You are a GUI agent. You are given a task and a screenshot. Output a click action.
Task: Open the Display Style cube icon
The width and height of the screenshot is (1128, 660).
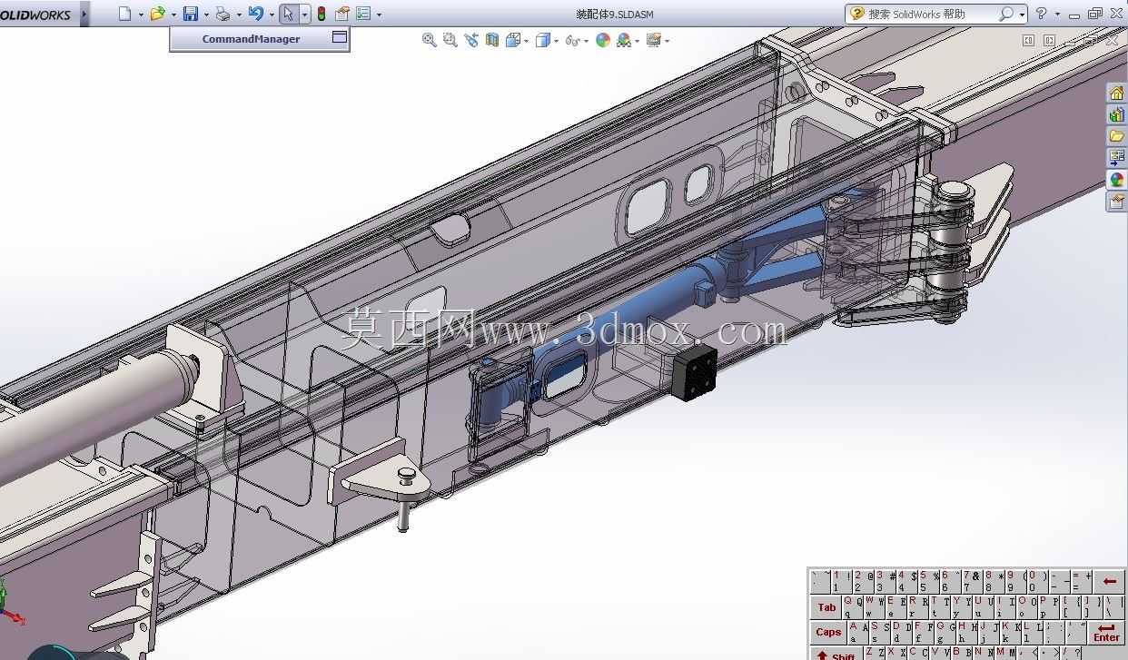(x=543, y=40)
